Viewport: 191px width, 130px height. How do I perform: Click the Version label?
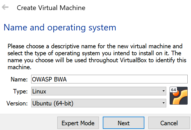pos(17,103)
